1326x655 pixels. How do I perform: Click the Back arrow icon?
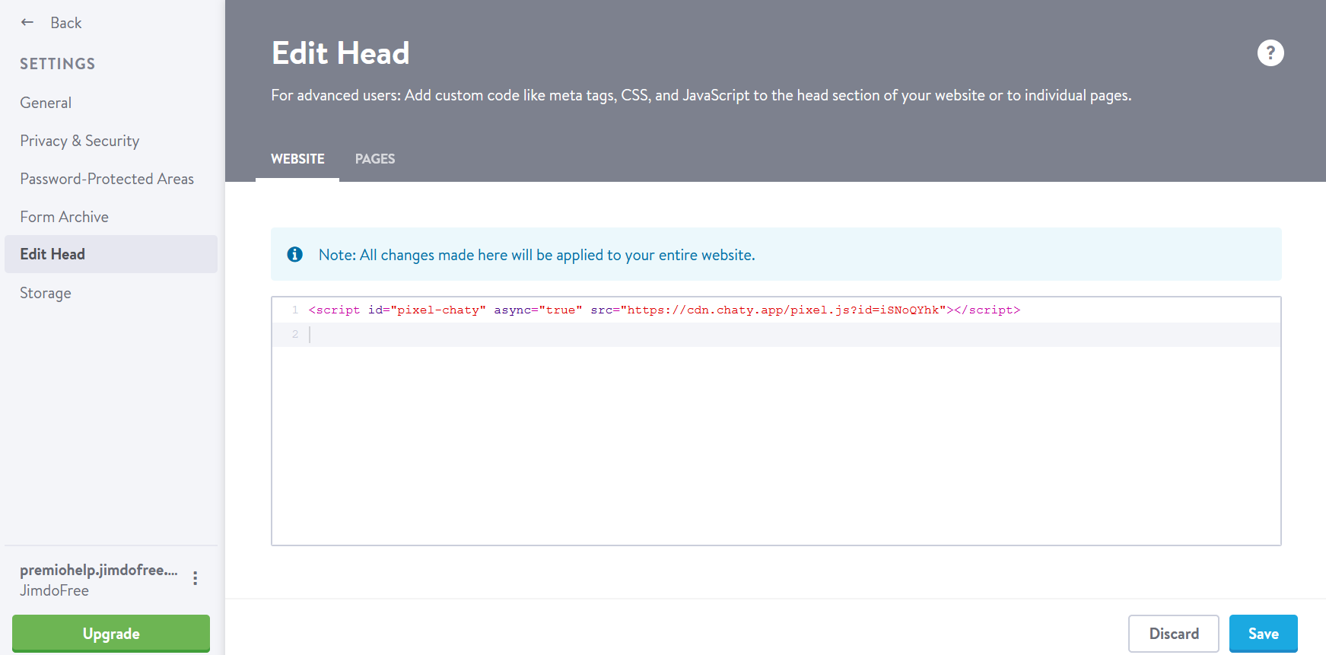(27, 23)
